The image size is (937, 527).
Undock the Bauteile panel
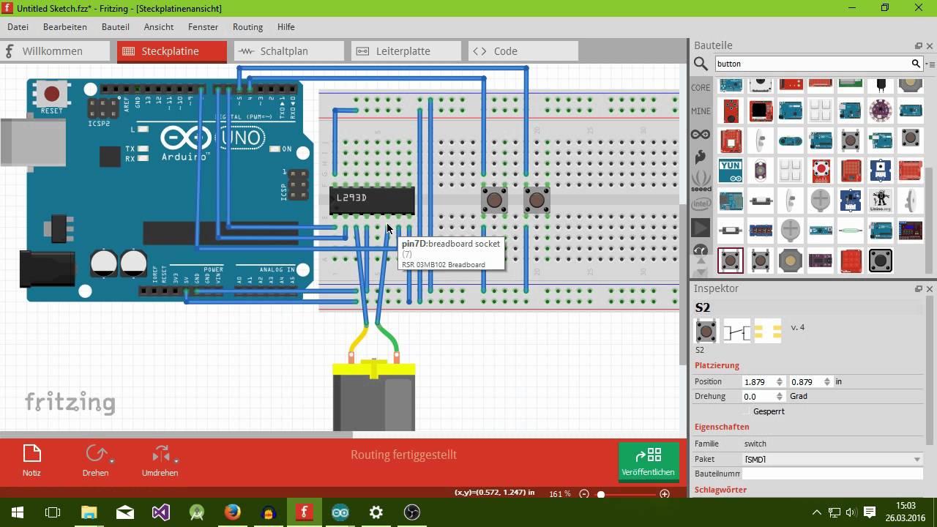[x=919, y=46]
